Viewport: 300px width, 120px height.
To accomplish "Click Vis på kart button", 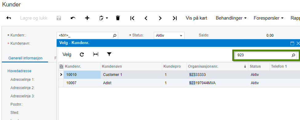I will 196,18.
